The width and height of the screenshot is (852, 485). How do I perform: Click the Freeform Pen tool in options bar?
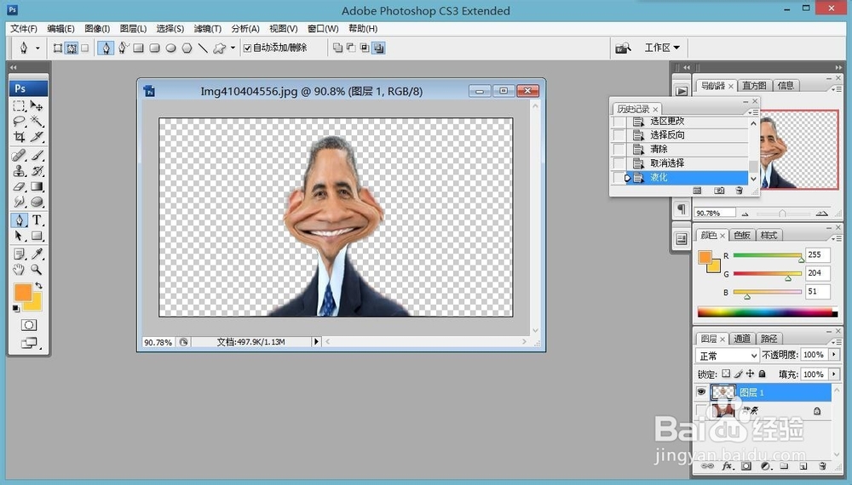[123, 48]
